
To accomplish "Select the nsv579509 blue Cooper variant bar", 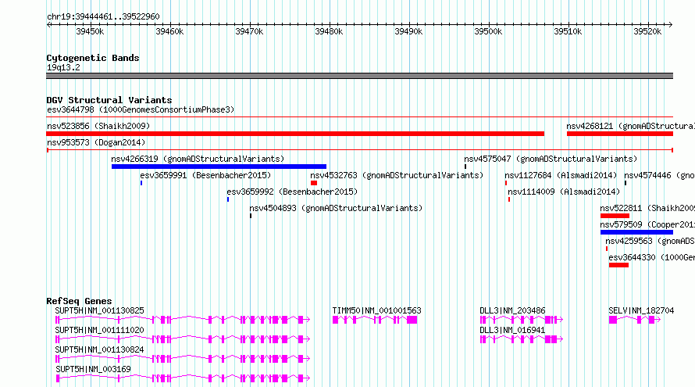I will click(x=636, y=232).
